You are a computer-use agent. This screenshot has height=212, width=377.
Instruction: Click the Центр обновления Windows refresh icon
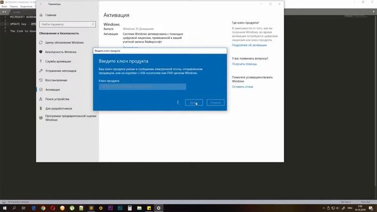41,42
